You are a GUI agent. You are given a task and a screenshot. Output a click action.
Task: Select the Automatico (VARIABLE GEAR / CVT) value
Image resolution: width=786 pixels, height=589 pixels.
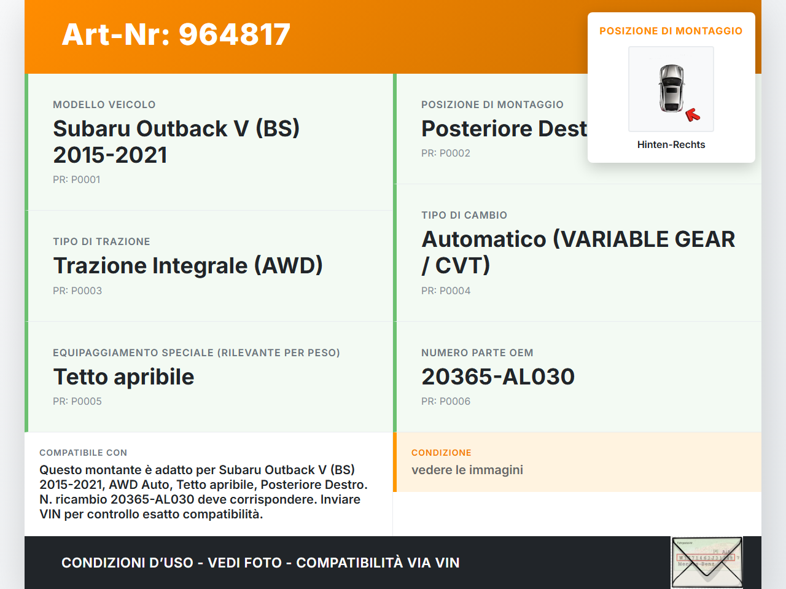point(577,252)
